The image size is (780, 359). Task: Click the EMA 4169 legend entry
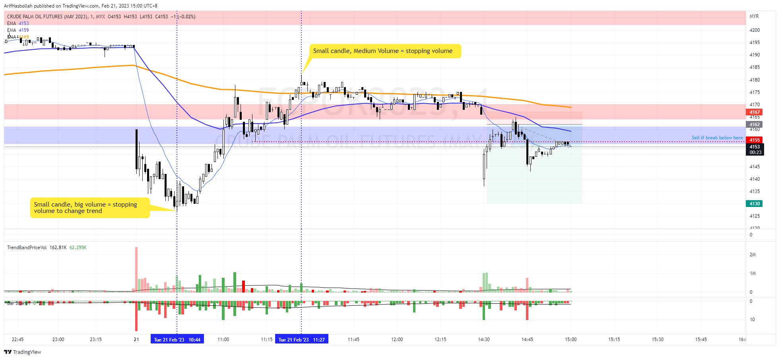tap(18, 37)
